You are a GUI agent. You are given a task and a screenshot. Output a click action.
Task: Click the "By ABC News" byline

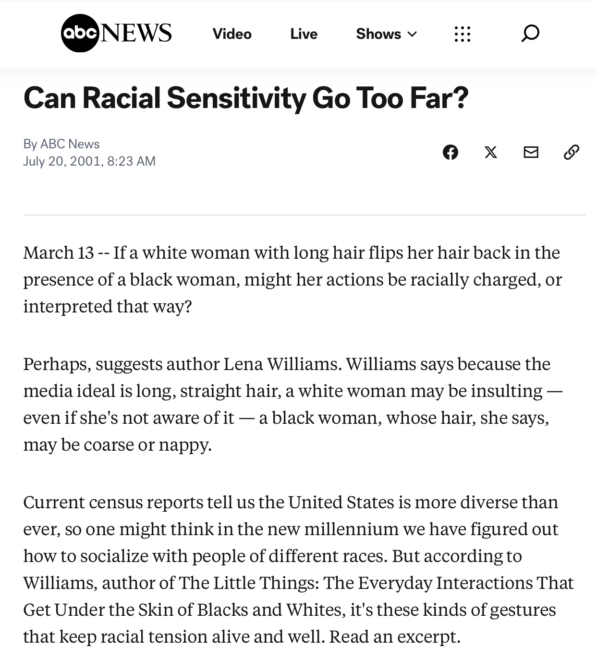(x=61, y=144)
